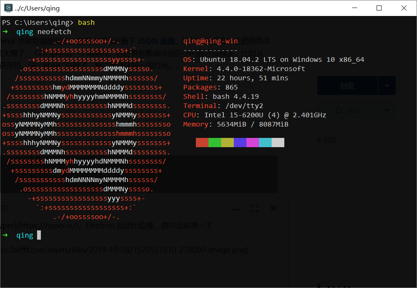The image size is (417, 288).
Task: Click the faint fullscreen icon in background composer
Action: (254, 209)
